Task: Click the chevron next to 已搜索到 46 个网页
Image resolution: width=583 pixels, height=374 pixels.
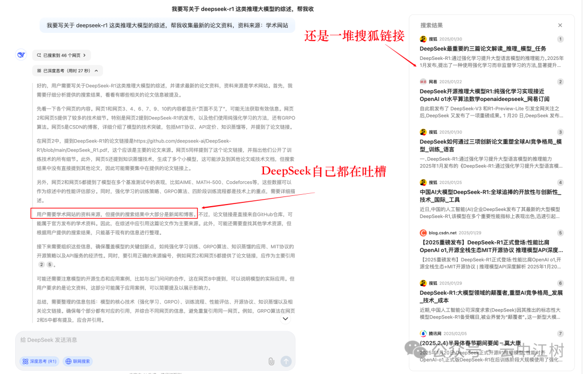Action: pyautogui.click(x=85, y=56)
